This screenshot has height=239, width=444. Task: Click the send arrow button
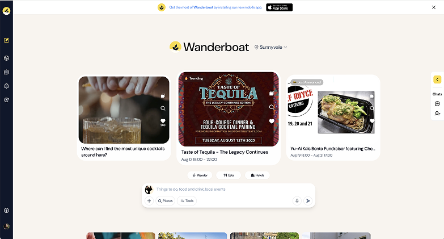click(x=308, y=201)
